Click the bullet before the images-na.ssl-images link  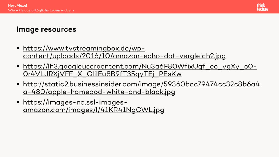point(18,102)
